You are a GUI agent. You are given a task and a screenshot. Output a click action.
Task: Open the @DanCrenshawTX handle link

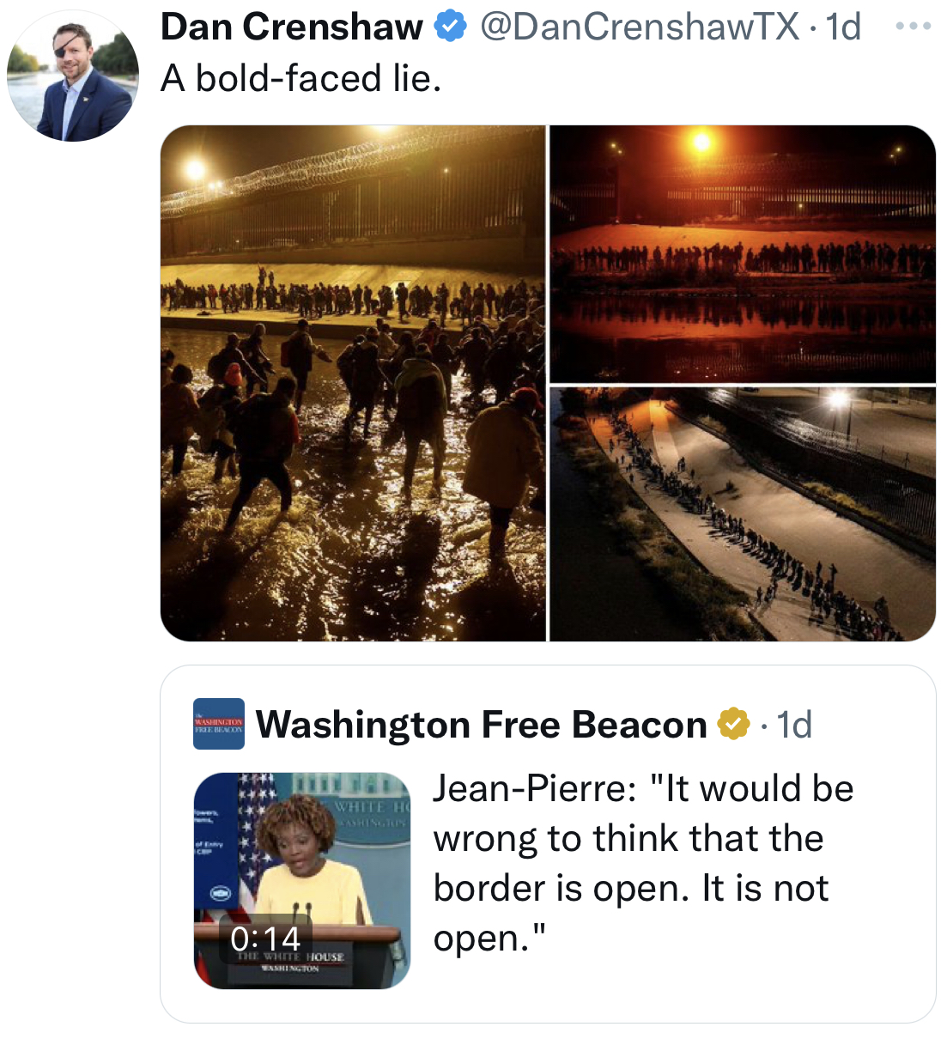pos(640,27)
